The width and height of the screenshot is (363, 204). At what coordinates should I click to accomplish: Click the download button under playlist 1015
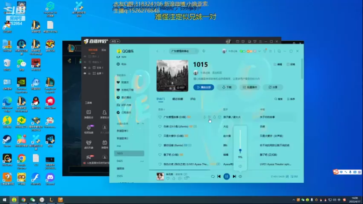tap(226, 87)
